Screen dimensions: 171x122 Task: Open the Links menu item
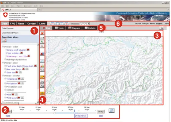42,24
